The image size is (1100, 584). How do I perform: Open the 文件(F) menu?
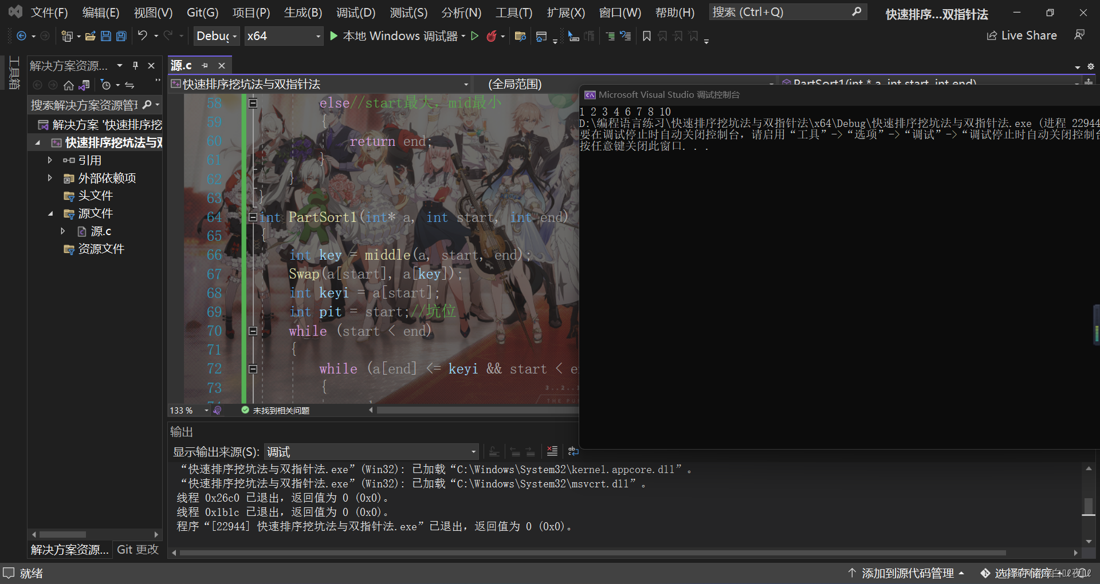[49, 13]
